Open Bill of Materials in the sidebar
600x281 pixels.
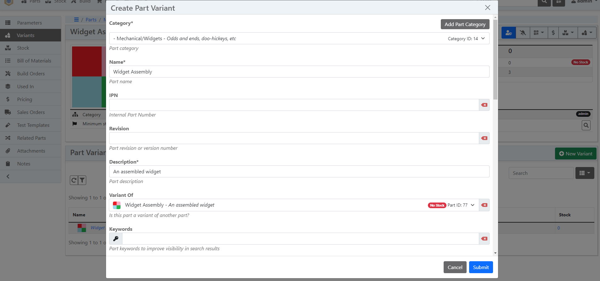[34, 61]
